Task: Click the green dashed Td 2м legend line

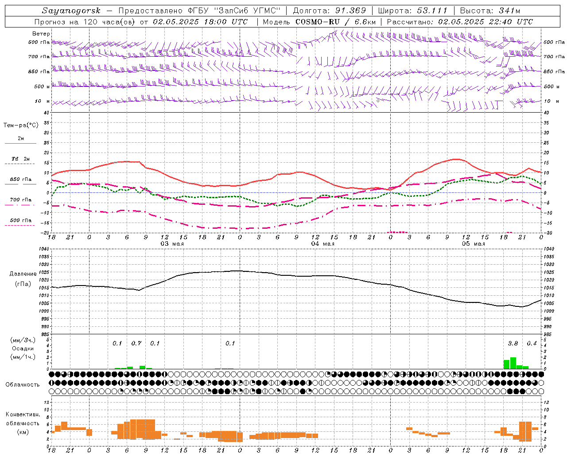Action: (x=20, y=164)
